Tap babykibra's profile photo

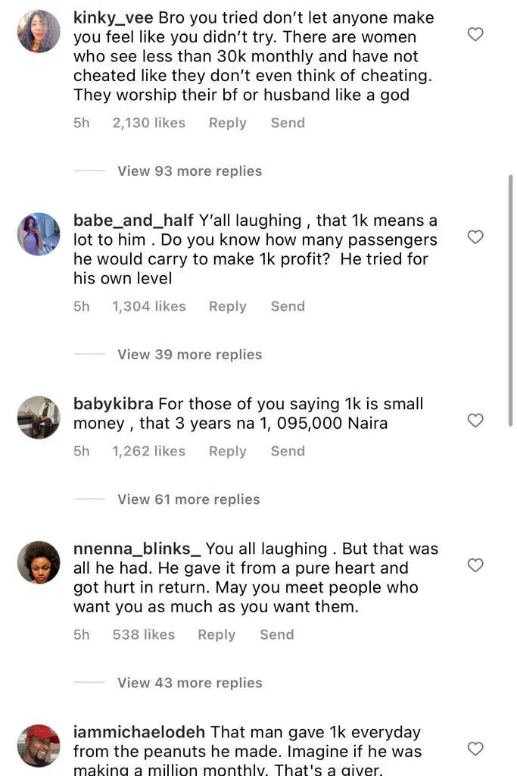point(39,418)
